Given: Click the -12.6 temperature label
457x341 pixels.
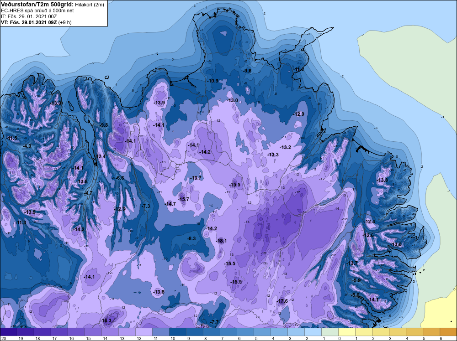Looking at the screenshot, I should [368, 235].
